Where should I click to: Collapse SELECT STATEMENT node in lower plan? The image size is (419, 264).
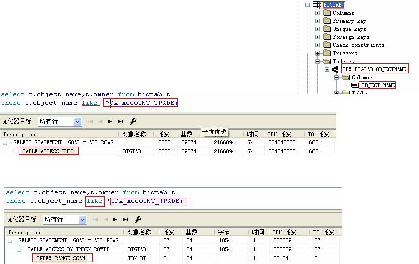pyautogui.click(x=11, y=241)
